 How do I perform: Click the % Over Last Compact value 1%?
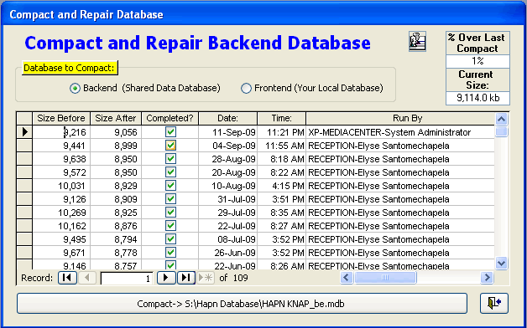pos(478,61)
